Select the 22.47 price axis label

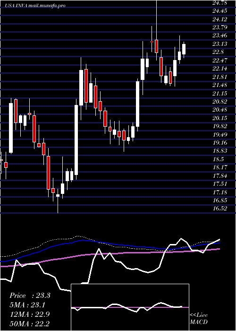(220, 61)
